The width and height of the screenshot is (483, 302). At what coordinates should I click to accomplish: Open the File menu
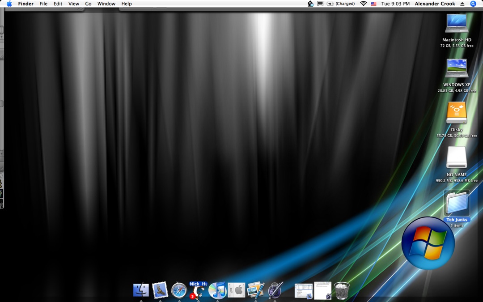43,4
